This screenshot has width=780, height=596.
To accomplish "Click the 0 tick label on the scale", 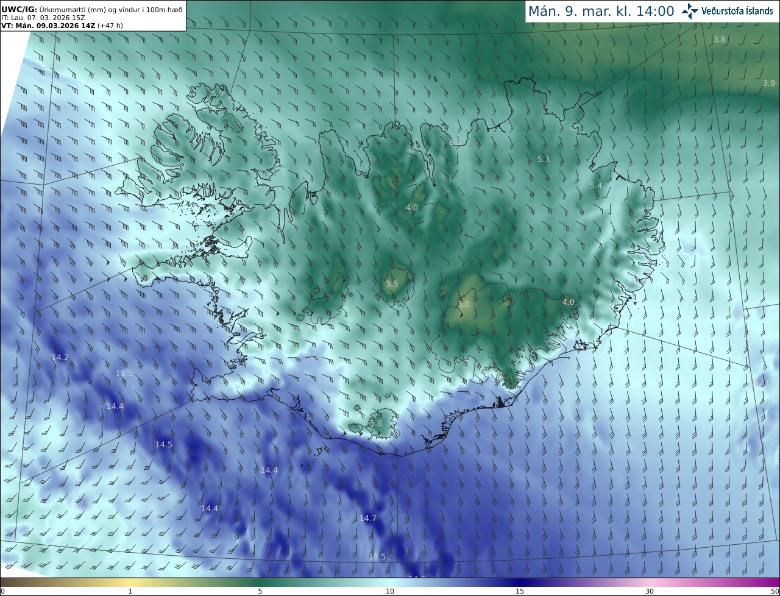I will pyautogui.click(x=2, y=591).
